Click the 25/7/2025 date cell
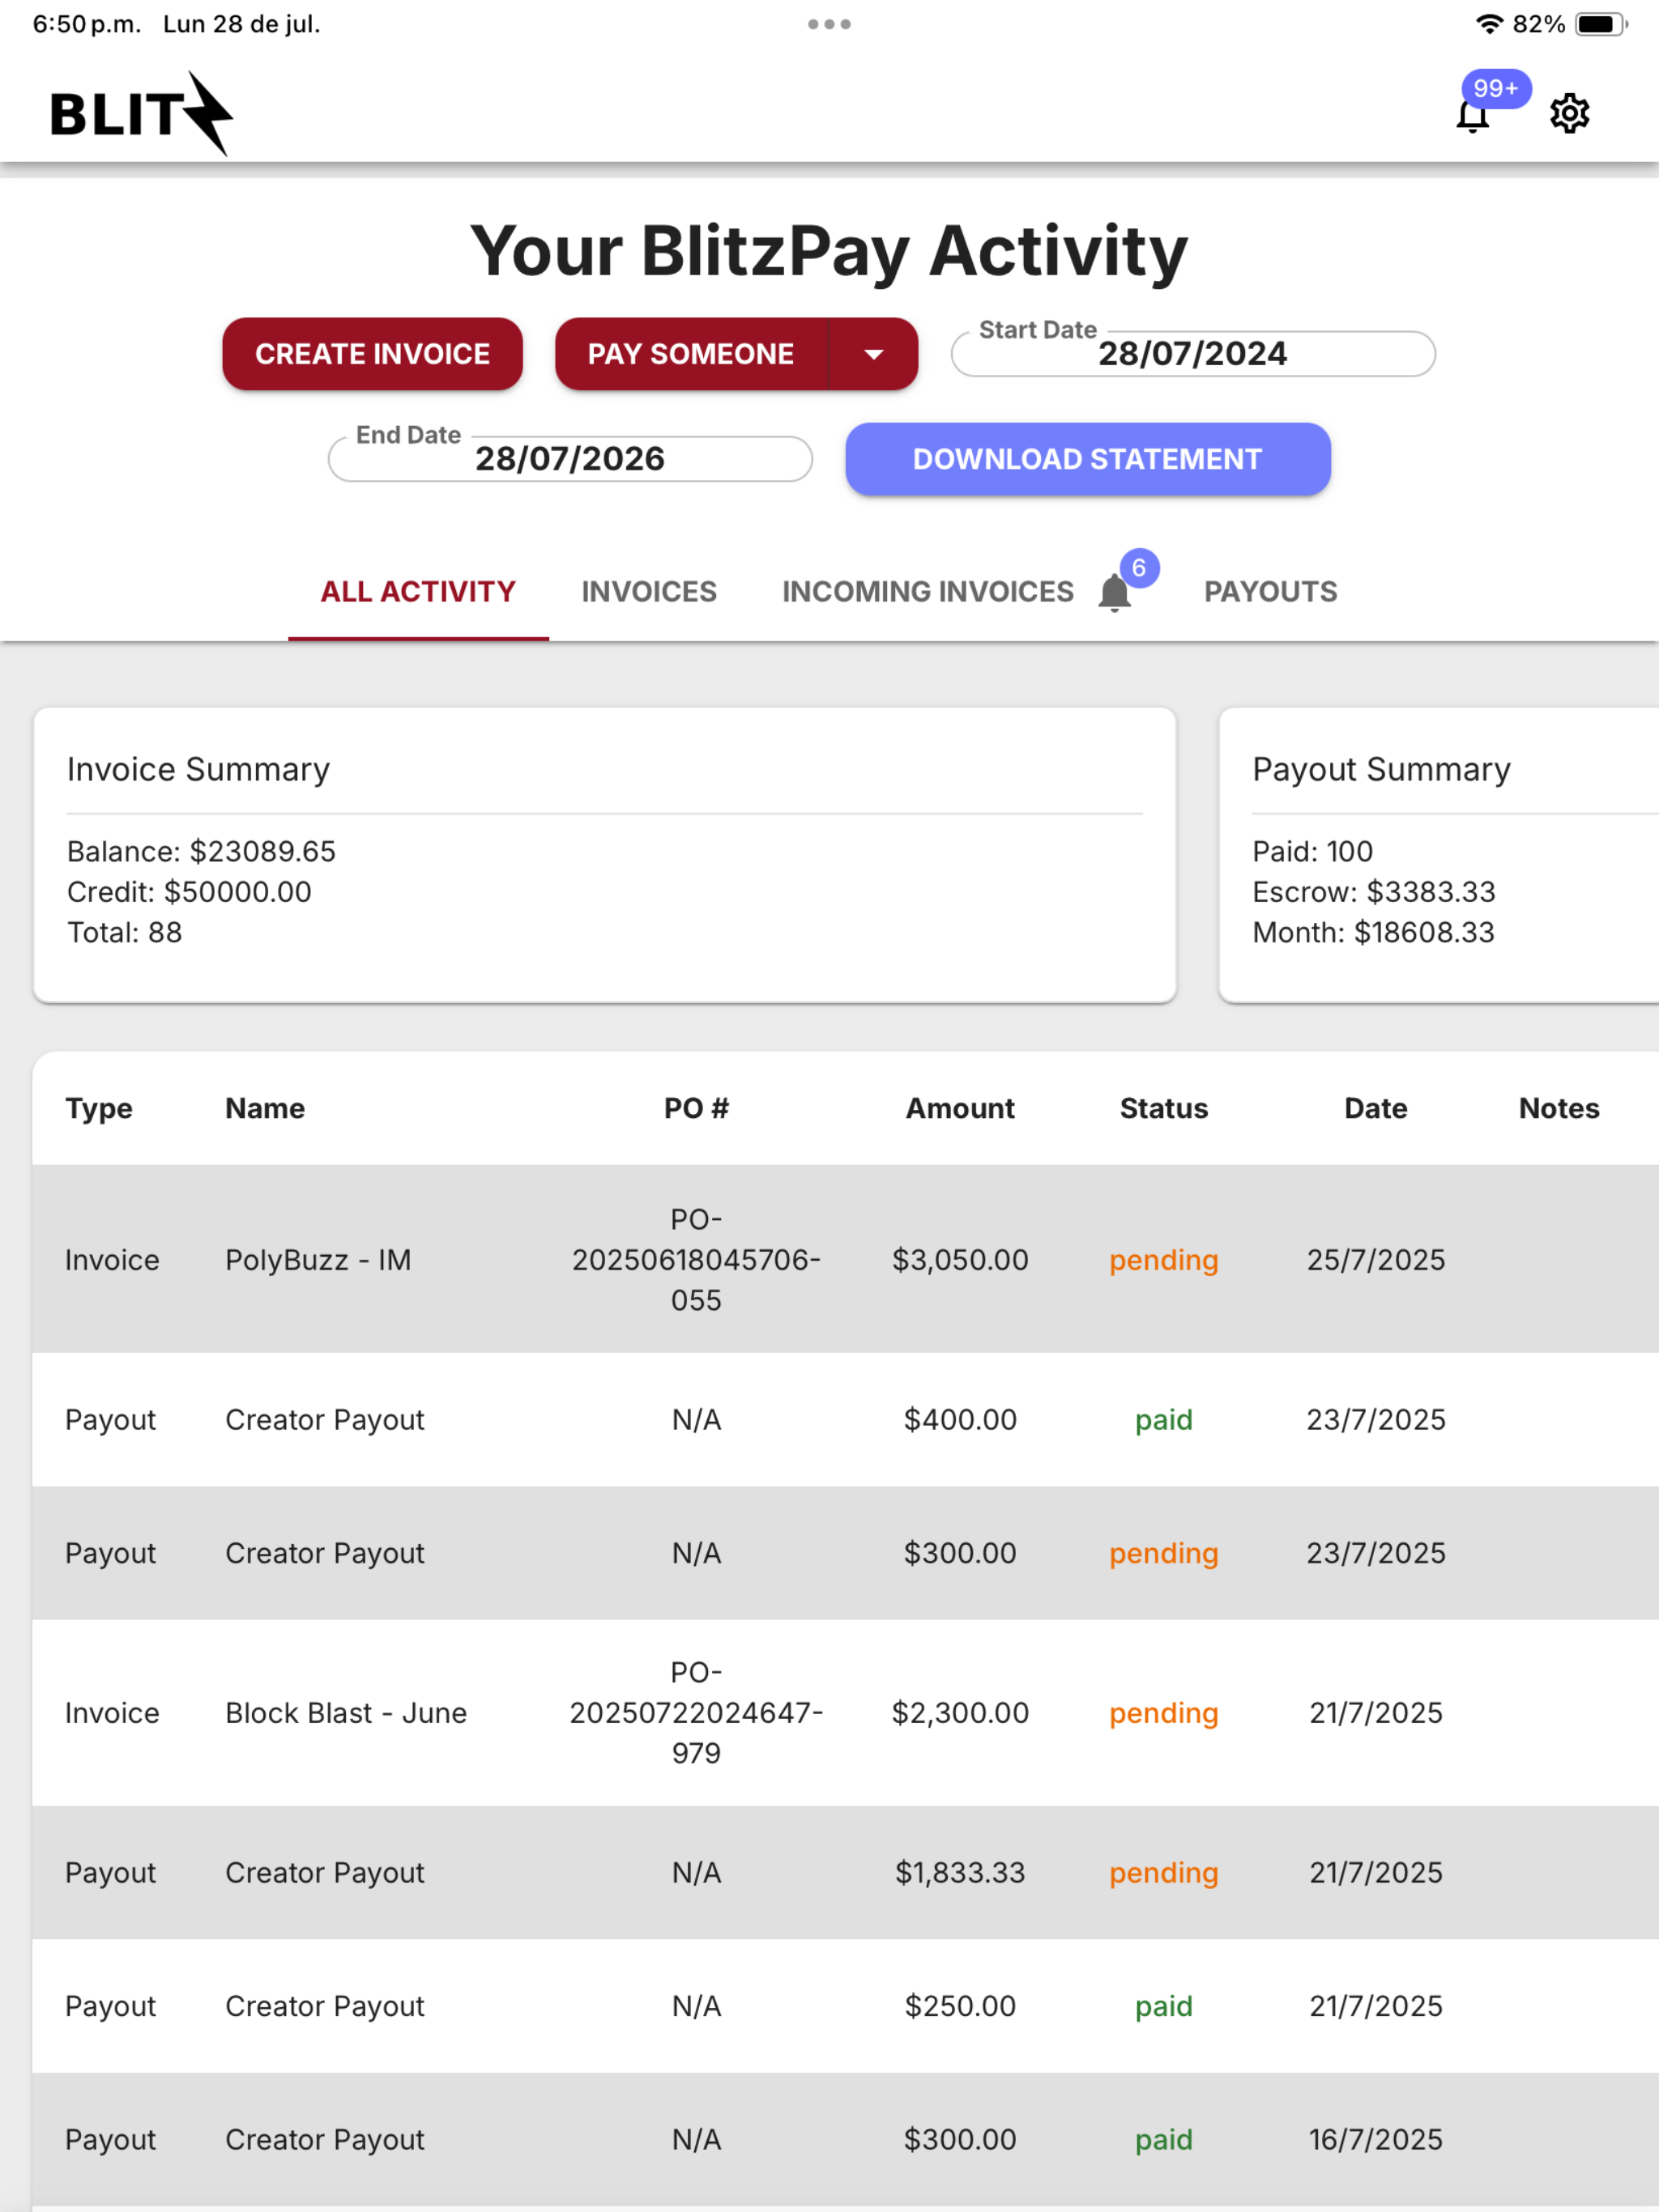This screenshot has width=1659, height=2212. point(1375,1259)
